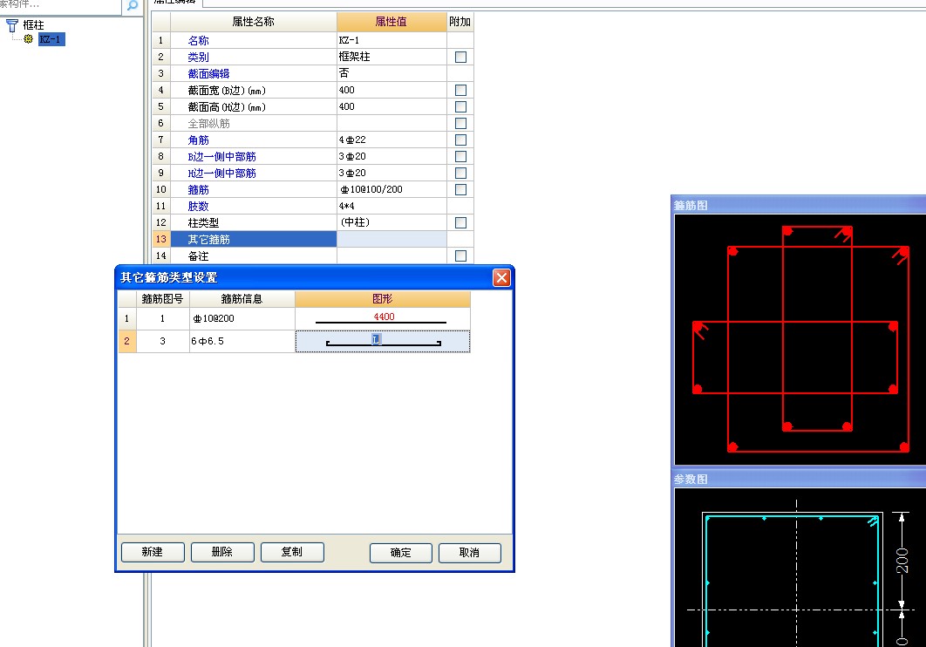Select row 2 header in stirrup dialog
This screenshot has width=926, height=647.
click(x=127, y=341)
